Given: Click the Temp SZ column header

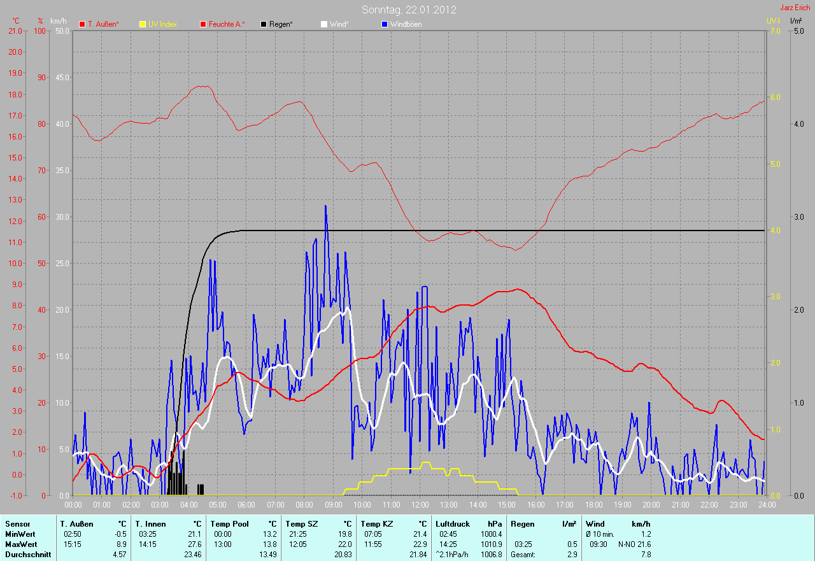Looking at the screenshot, I should pyautogui.click(x=301, y=523).
